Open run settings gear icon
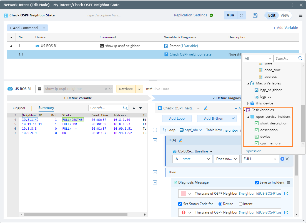 coord(242,16)
